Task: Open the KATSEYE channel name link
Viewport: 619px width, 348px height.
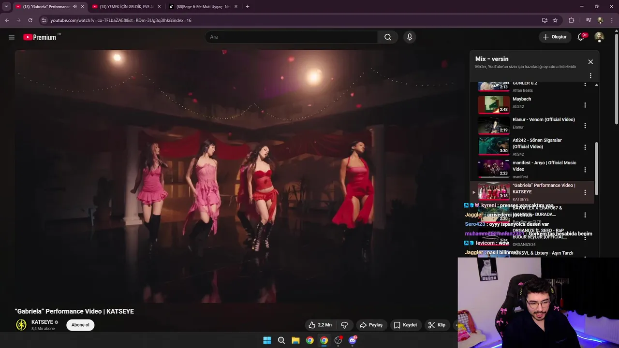Action: [42, 322]
